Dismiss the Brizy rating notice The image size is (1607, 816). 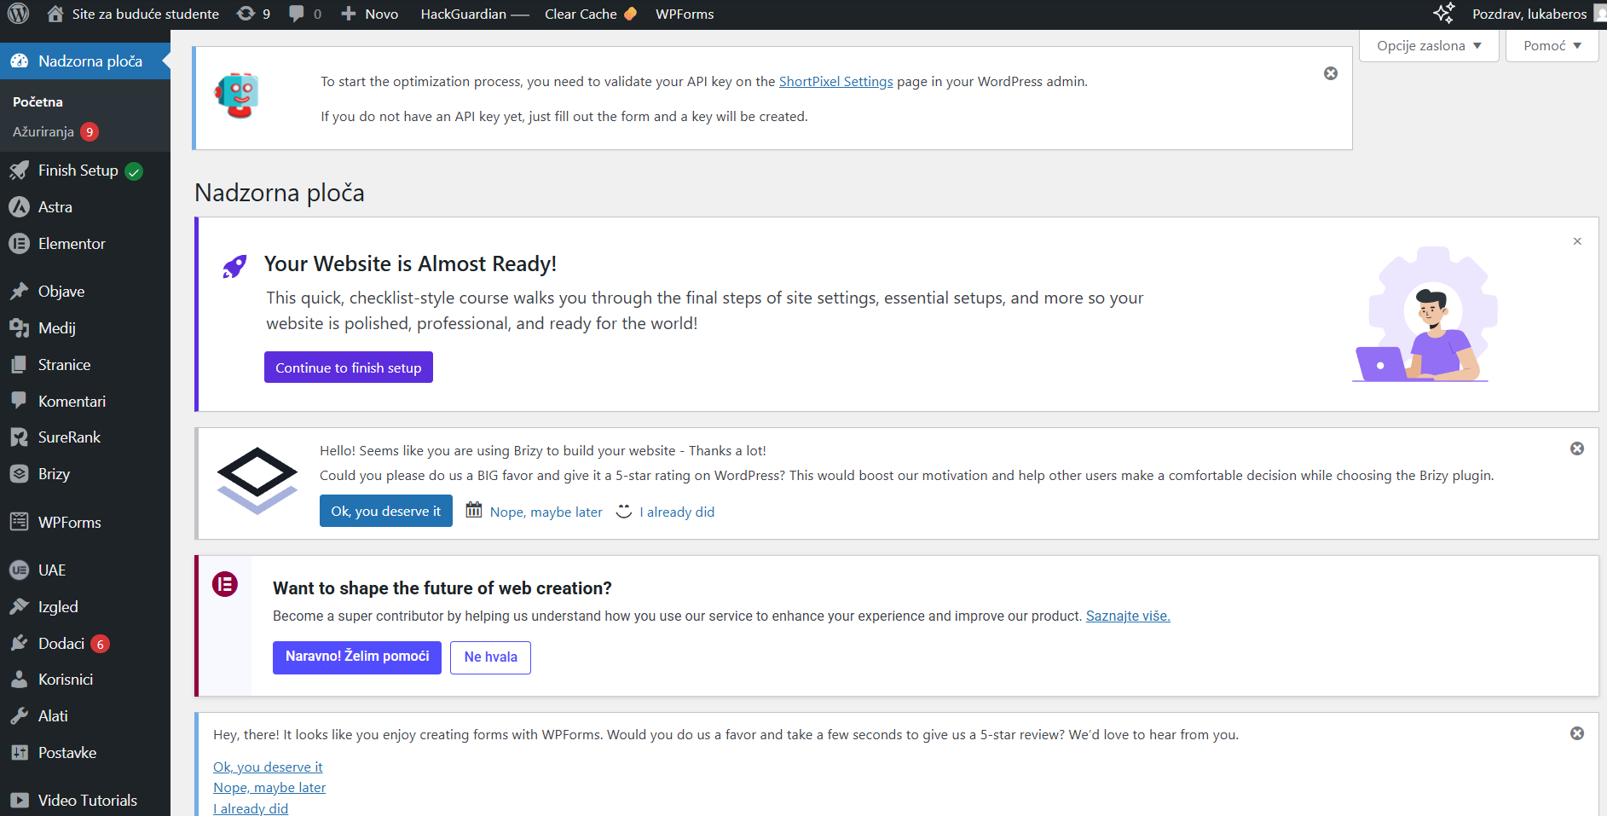point(1576,449)
